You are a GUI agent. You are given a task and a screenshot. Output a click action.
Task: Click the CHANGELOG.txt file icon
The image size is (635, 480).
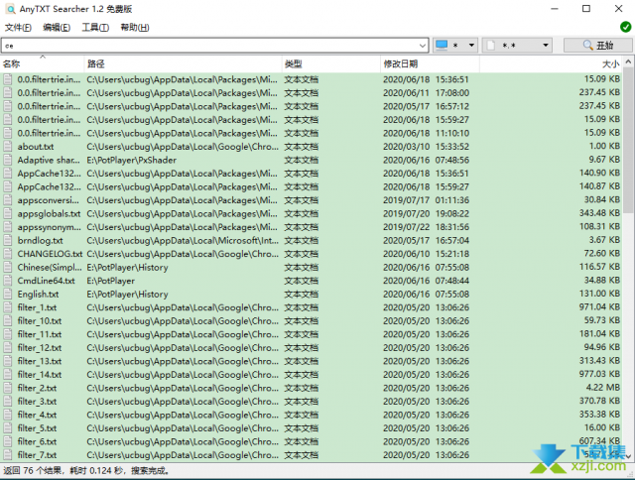pos(8,254)
